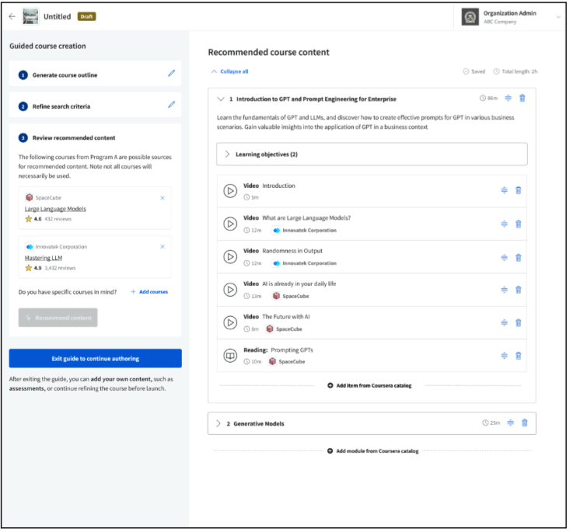Viewport: 570px width, 532px height.
Task: Play icon for AI is already in your daily life
Action: [230, 290]
